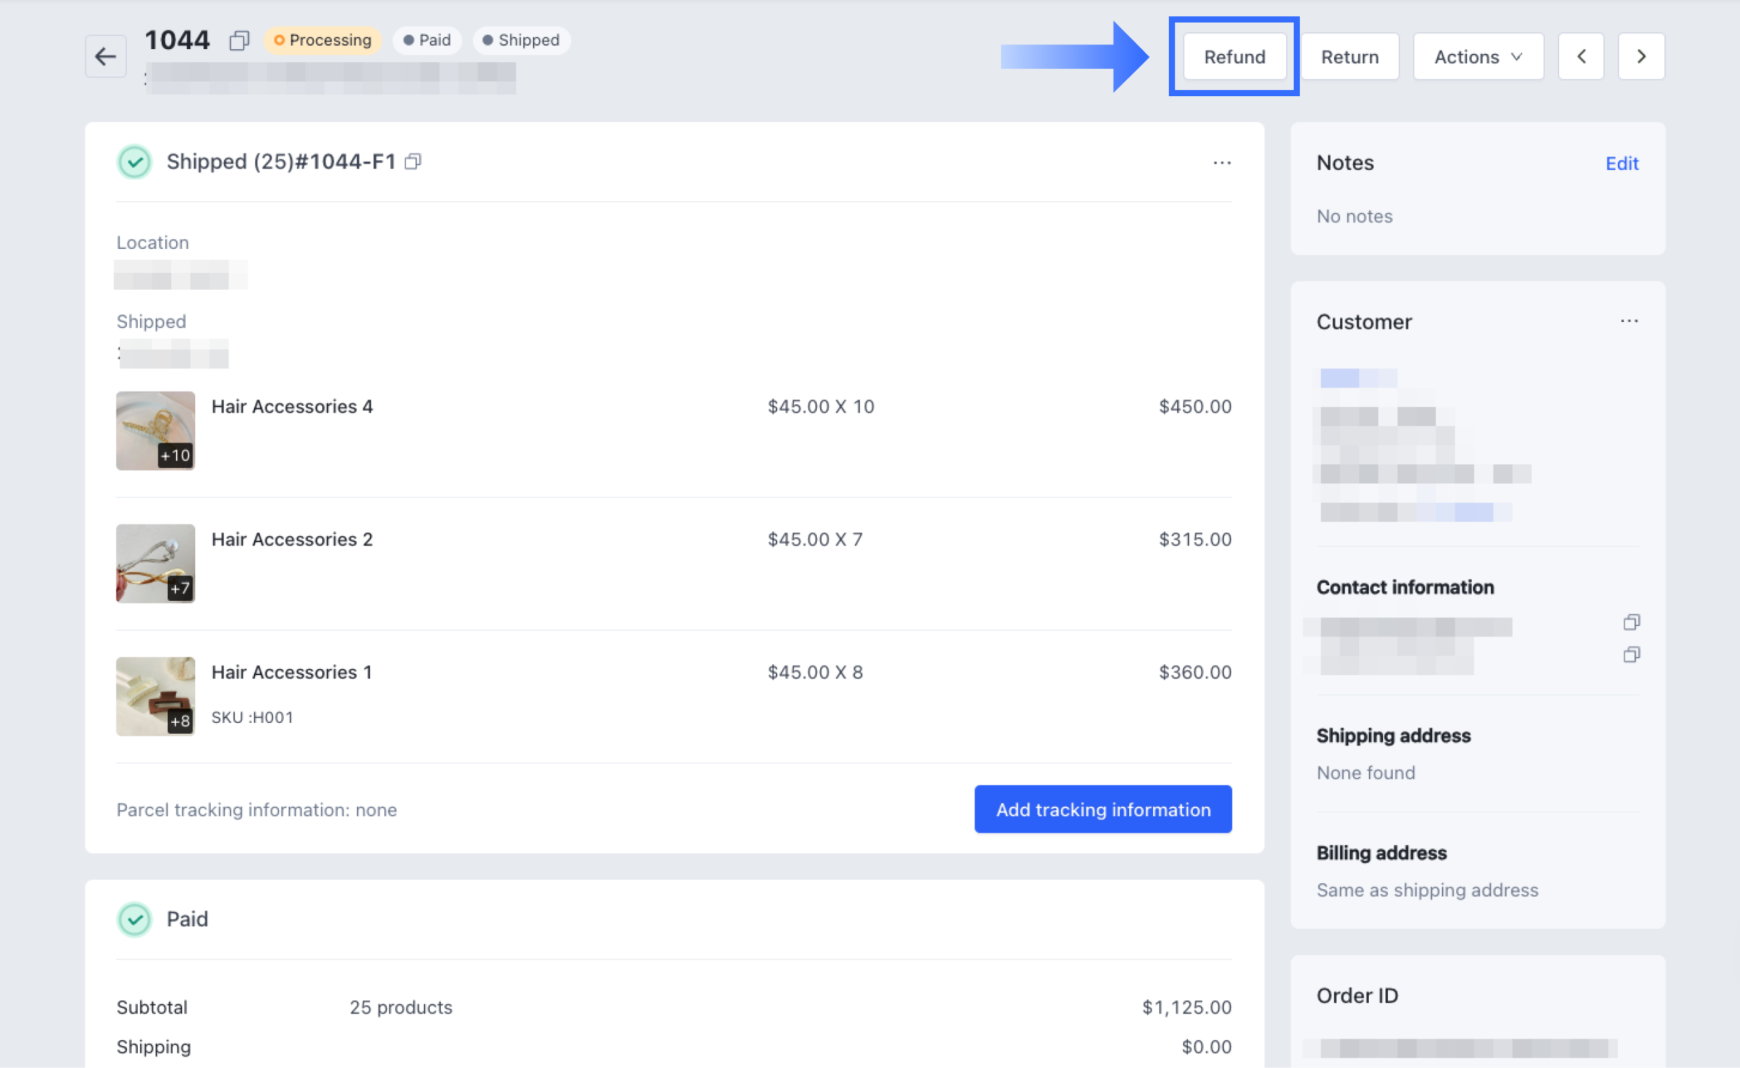Click the Return button
The image size is (1740, 1068).
coord(1349,57)
